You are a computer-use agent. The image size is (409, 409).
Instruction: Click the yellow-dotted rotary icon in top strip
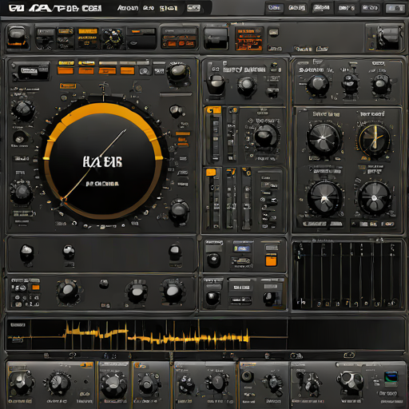tap(113, 38)
